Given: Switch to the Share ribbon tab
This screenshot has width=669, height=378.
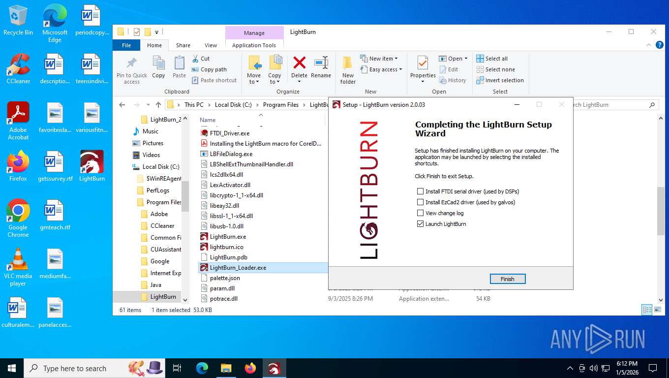Looking at the screenshot, I should [x=183, y=45].
